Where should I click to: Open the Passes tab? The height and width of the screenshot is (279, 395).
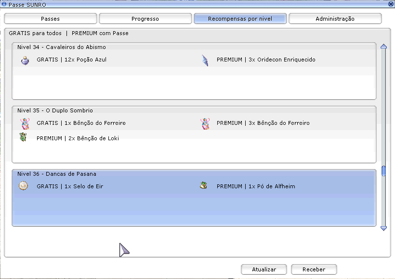point(51,19)
